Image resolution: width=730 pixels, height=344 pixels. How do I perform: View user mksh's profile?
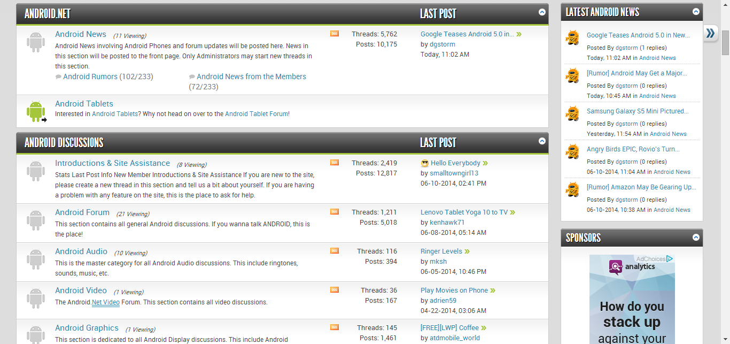click(438, 262)
